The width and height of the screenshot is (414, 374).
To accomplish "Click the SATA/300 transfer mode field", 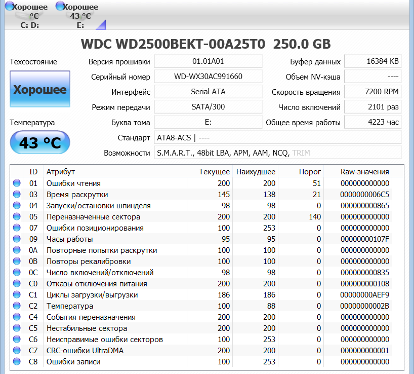I will point(208,107).
